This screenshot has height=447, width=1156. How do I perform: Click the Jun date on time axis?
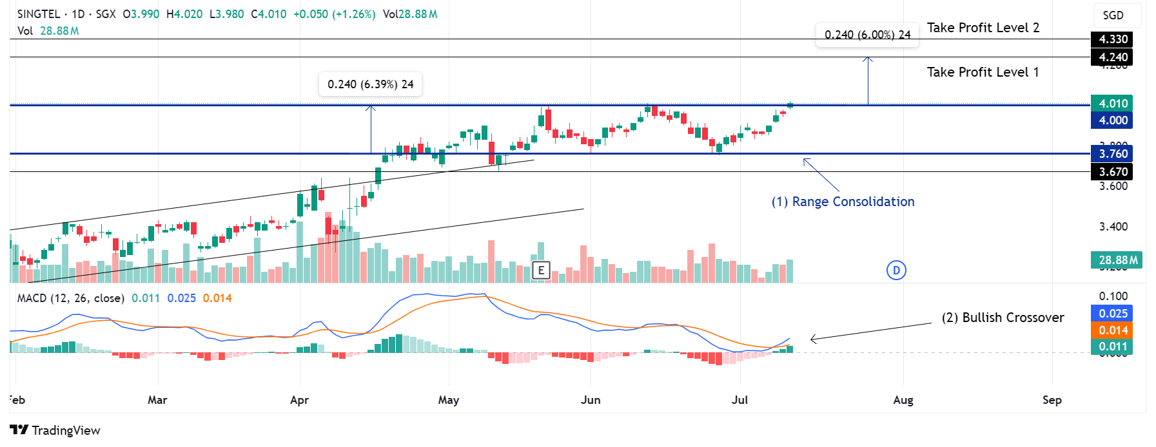tap(591, 400)
